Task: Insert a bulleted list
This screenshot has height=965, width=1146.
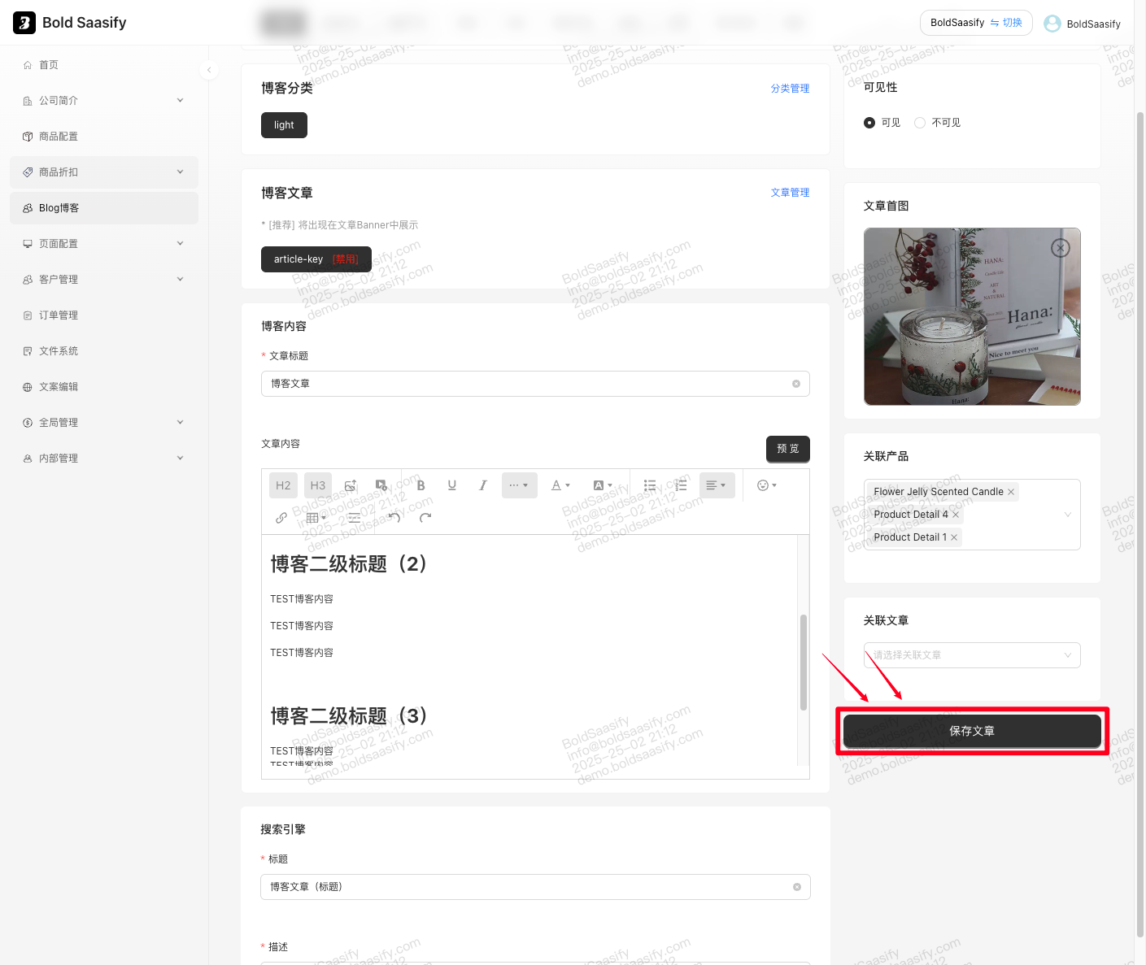Action: 650,485
